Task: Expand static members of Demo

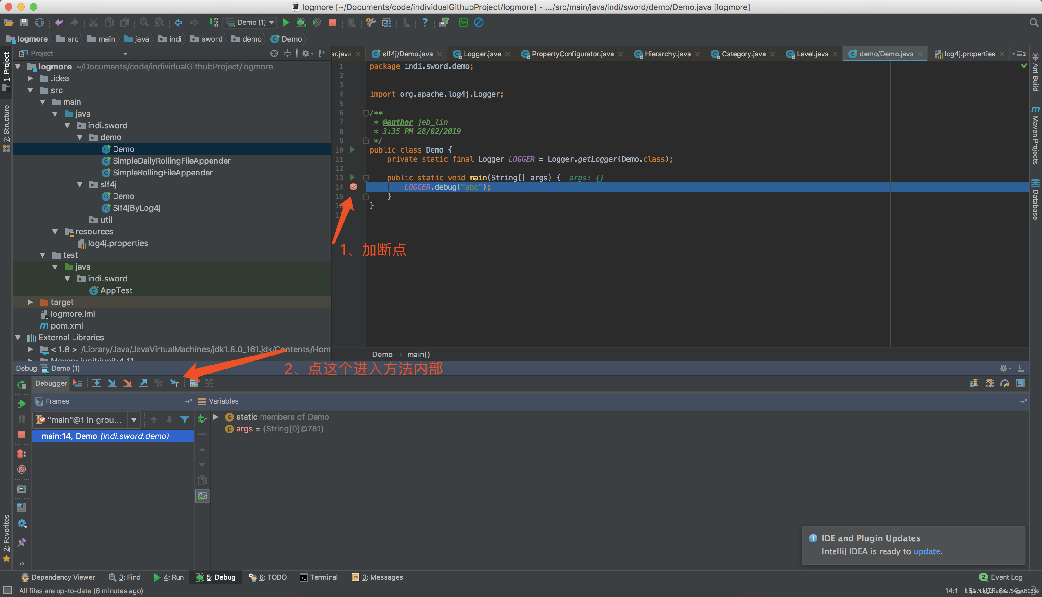Action: pos(215,417)
